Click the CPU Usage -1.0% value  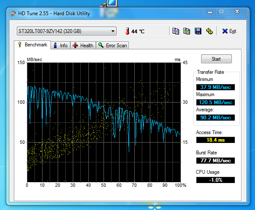pos(215,180)
